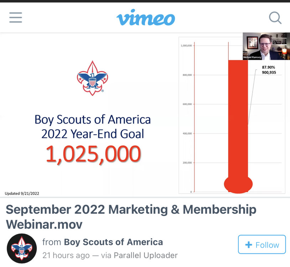Open the Parallel Uploader link
Screen dimensions: 290x267
tap(146, 255)
